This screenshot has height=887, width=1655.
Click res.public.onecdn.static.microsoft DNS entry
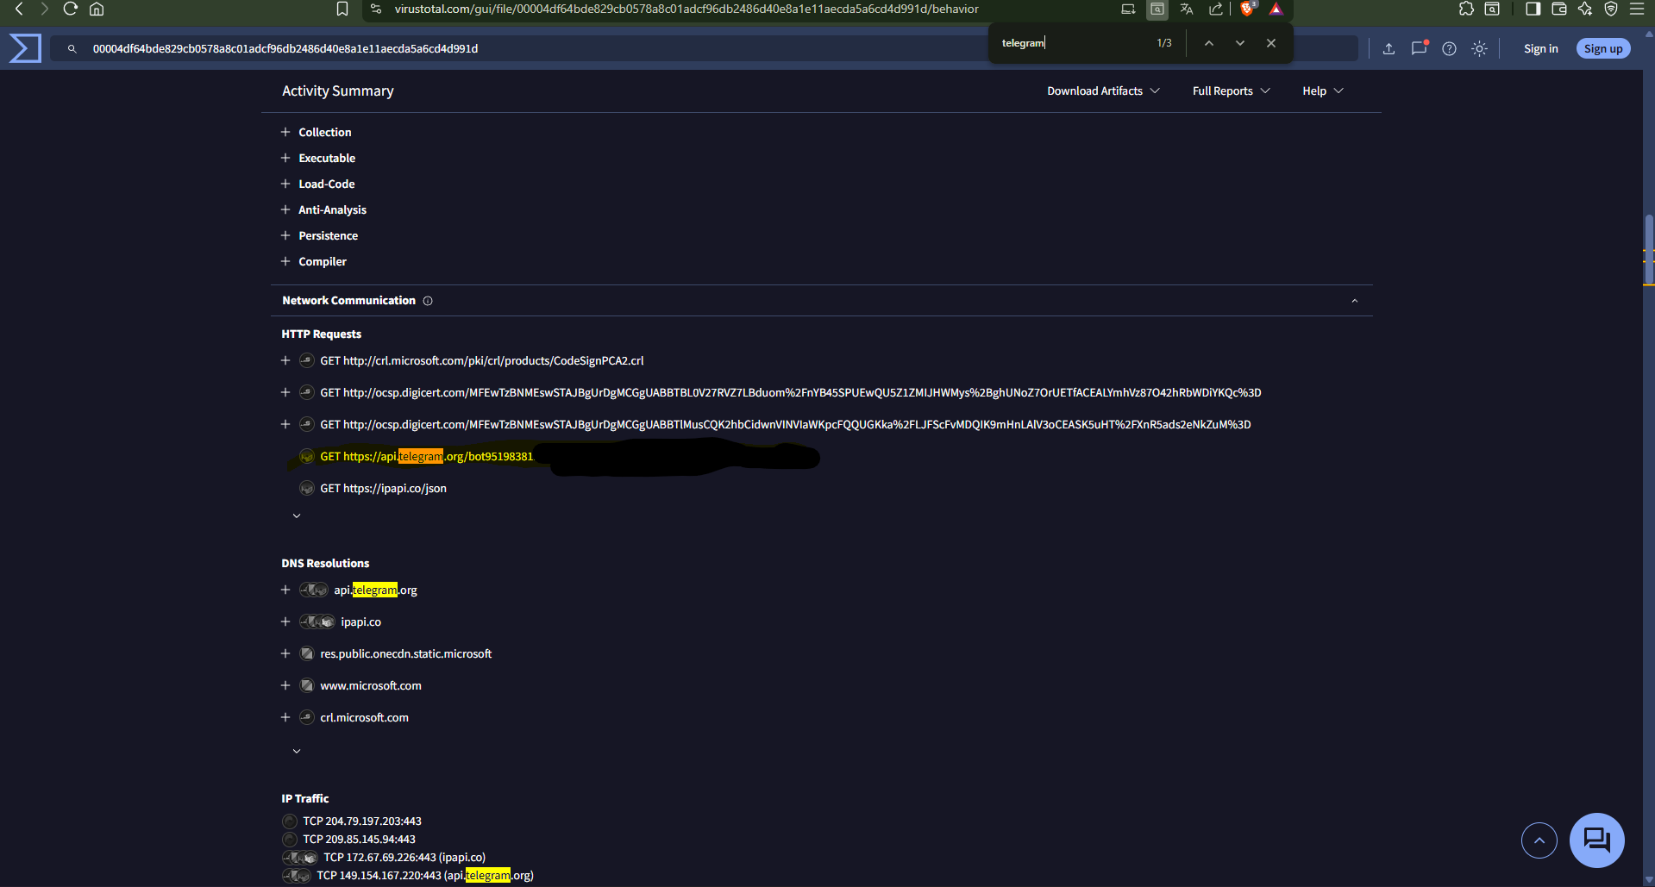tap(405, 653)
